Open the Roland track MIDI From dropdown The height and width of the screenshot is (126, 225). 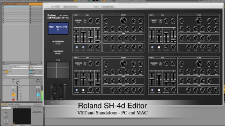point(16,66)
